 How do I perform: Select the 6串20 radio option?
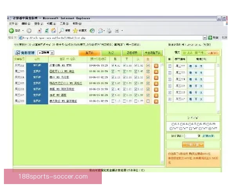(x=208, y=124)
